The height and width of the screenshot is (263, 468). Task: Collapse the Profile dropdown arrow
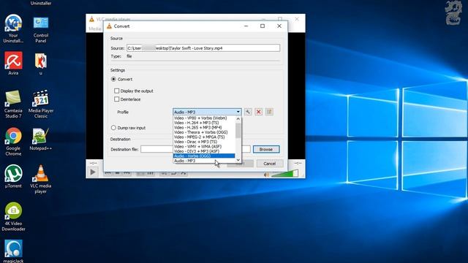click(238, 112)
